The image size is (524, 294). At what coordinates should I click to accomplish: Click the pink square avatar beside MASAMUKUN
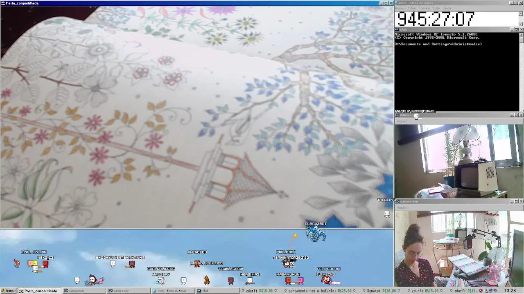click(x=300, y=281)
